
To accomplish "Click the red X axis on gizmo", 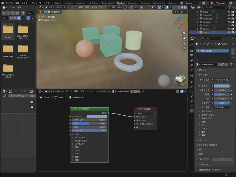I will tap(182, 25).
